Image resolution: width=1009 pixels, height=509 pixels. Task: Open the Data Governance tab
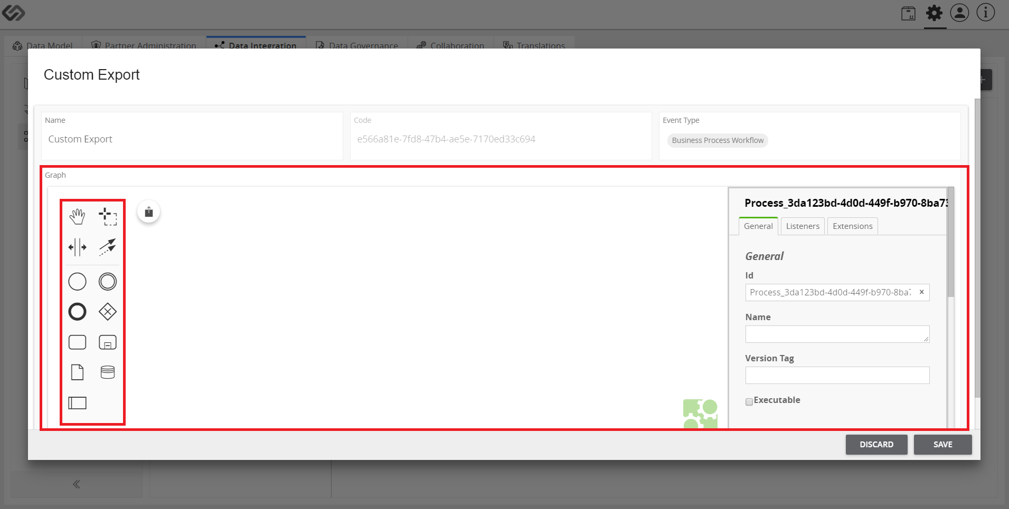coord(357,44)
